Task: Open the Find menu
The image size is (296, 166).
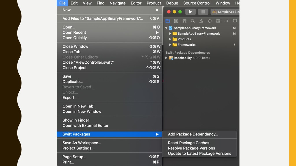Action: click(x=101, y=3)
